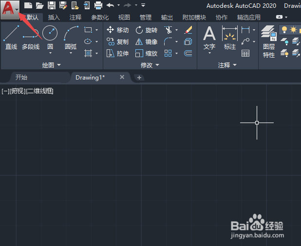Viewport: 301px width, 246px height.
Task: Add a new drawing tab with plus
Action: 139,78
